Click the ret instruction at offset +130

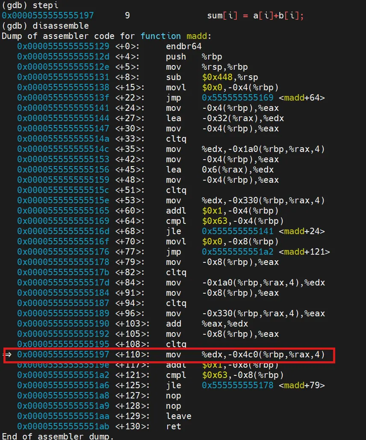pos(173,426)
